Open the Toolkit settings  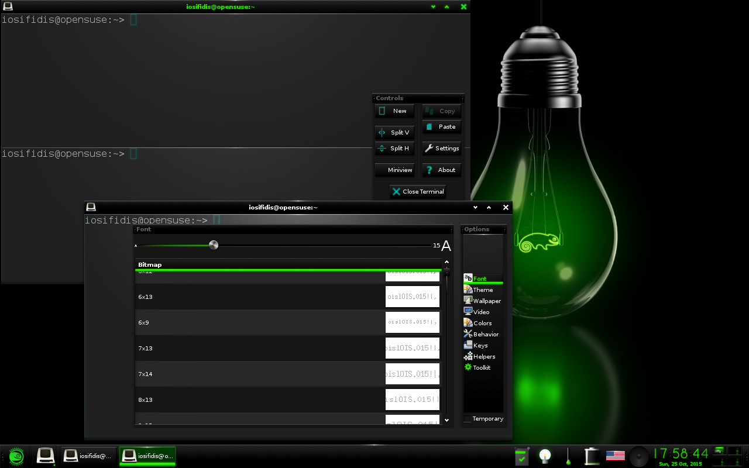click(x=481, y=368)
